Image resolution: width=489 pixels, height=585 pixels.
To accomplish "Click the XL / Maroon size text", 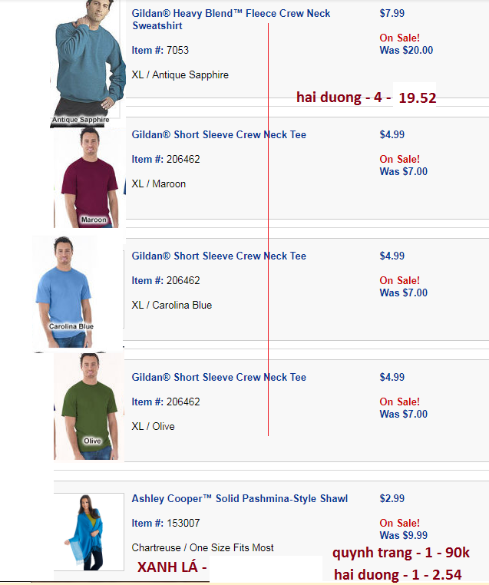I will click(159, 184).
